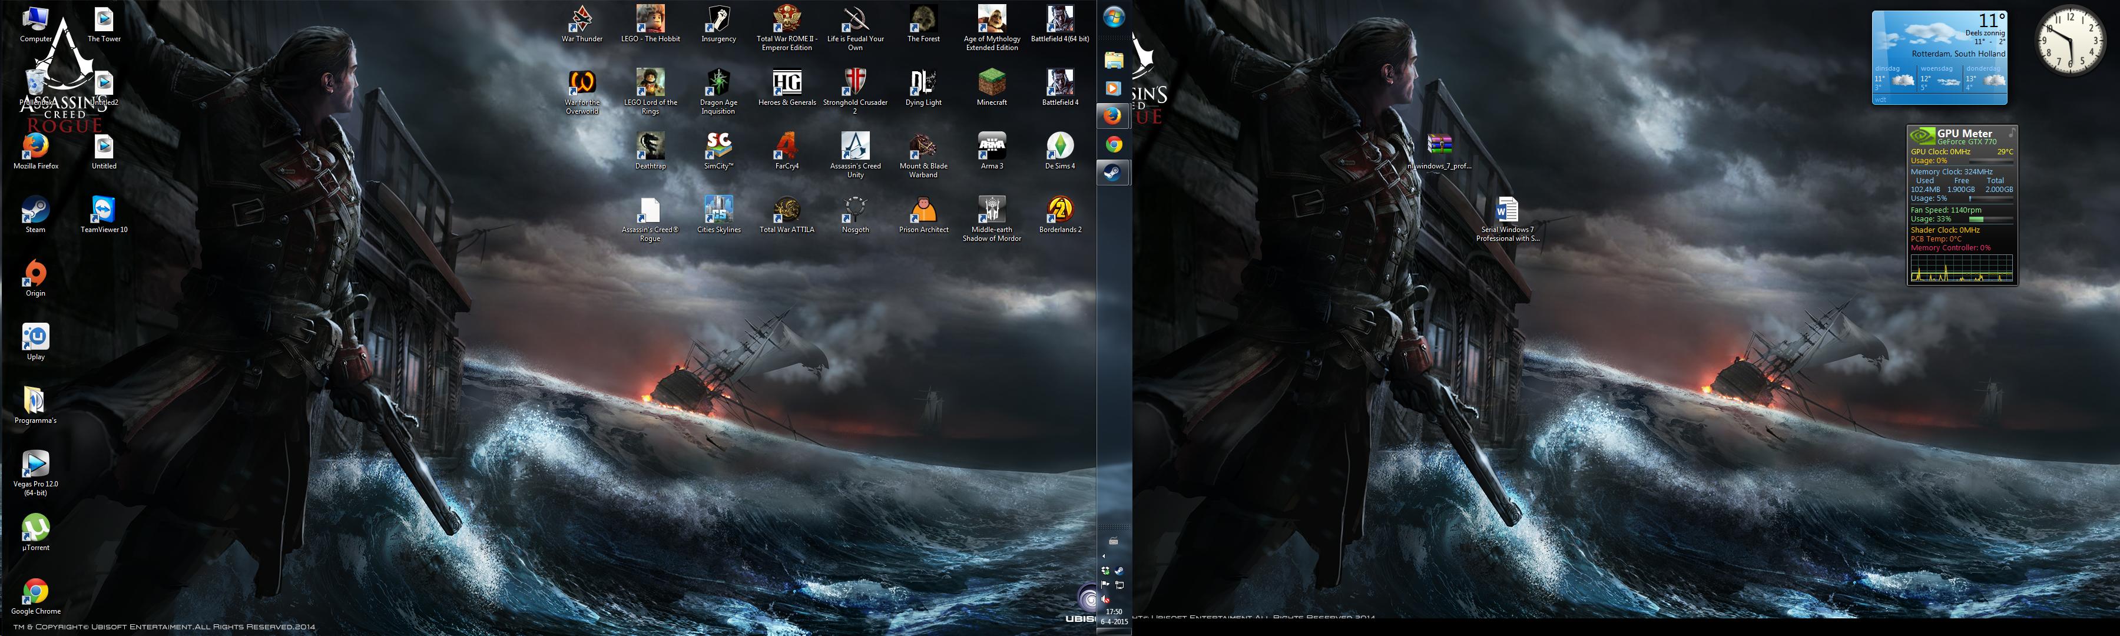Open the Computer desktop icon
The width and height of the screenshot is (2120, 636).
tap(35, 24)
